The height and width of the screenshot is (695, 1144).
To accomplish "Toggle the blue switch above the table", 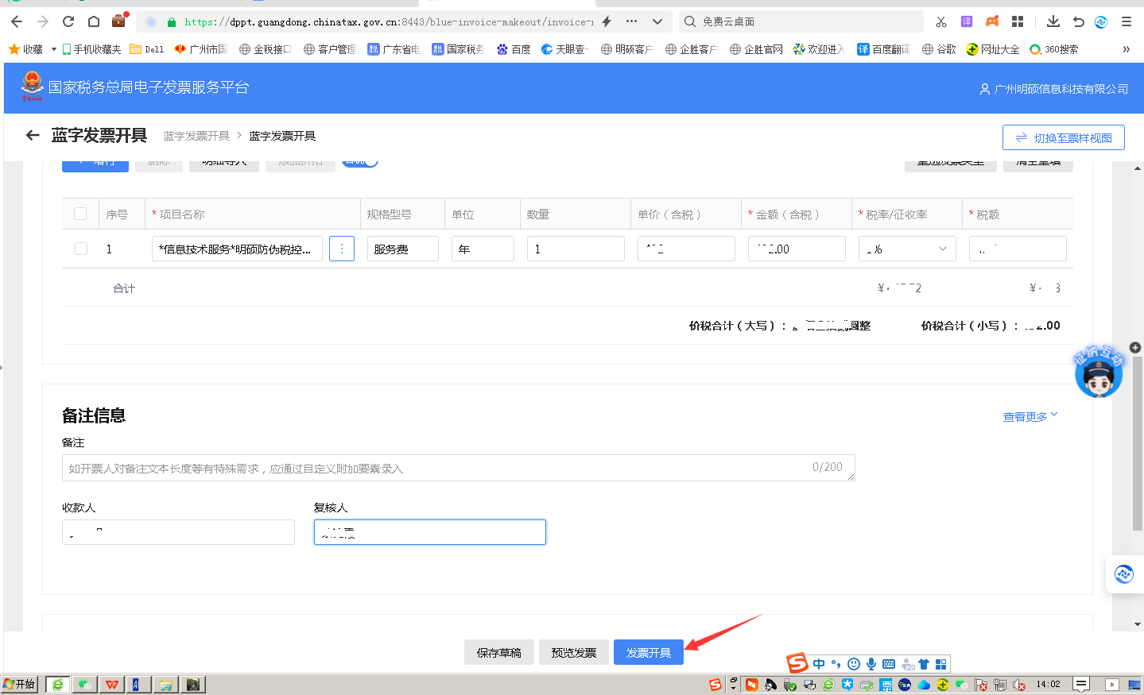I will [x=360, y=162].
